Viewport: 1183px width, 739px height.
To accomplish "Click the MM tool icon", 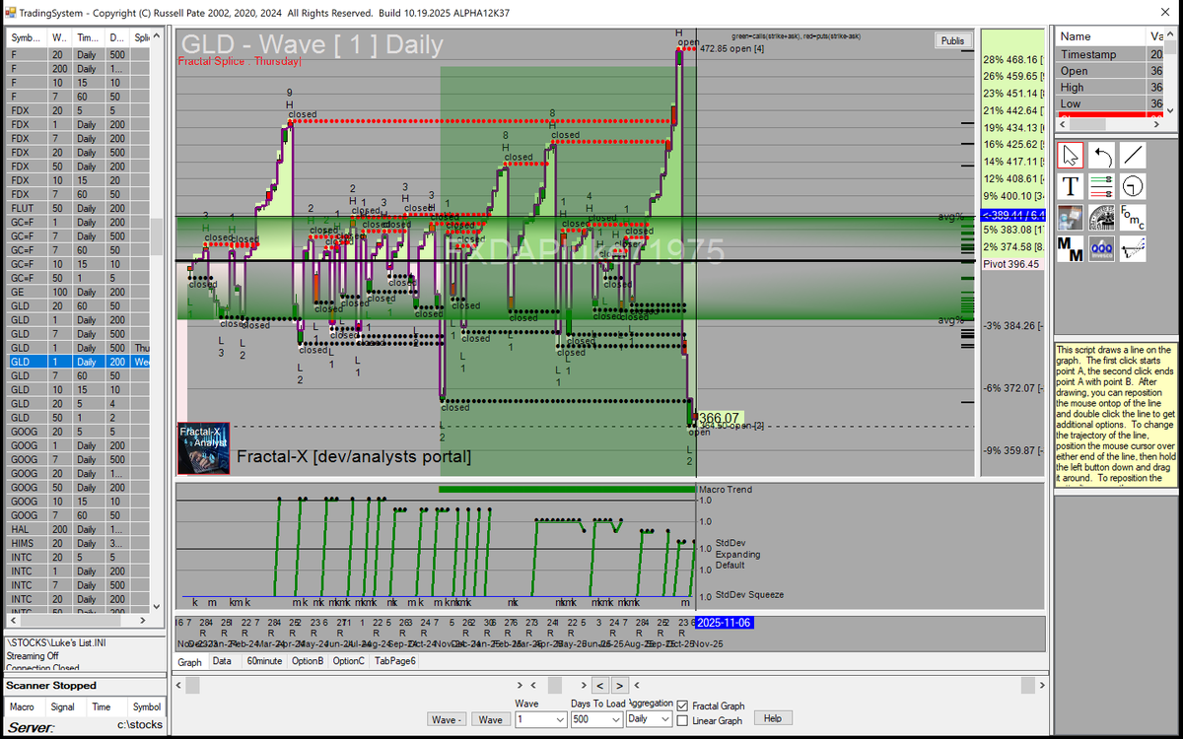I will pos(1071,248).
